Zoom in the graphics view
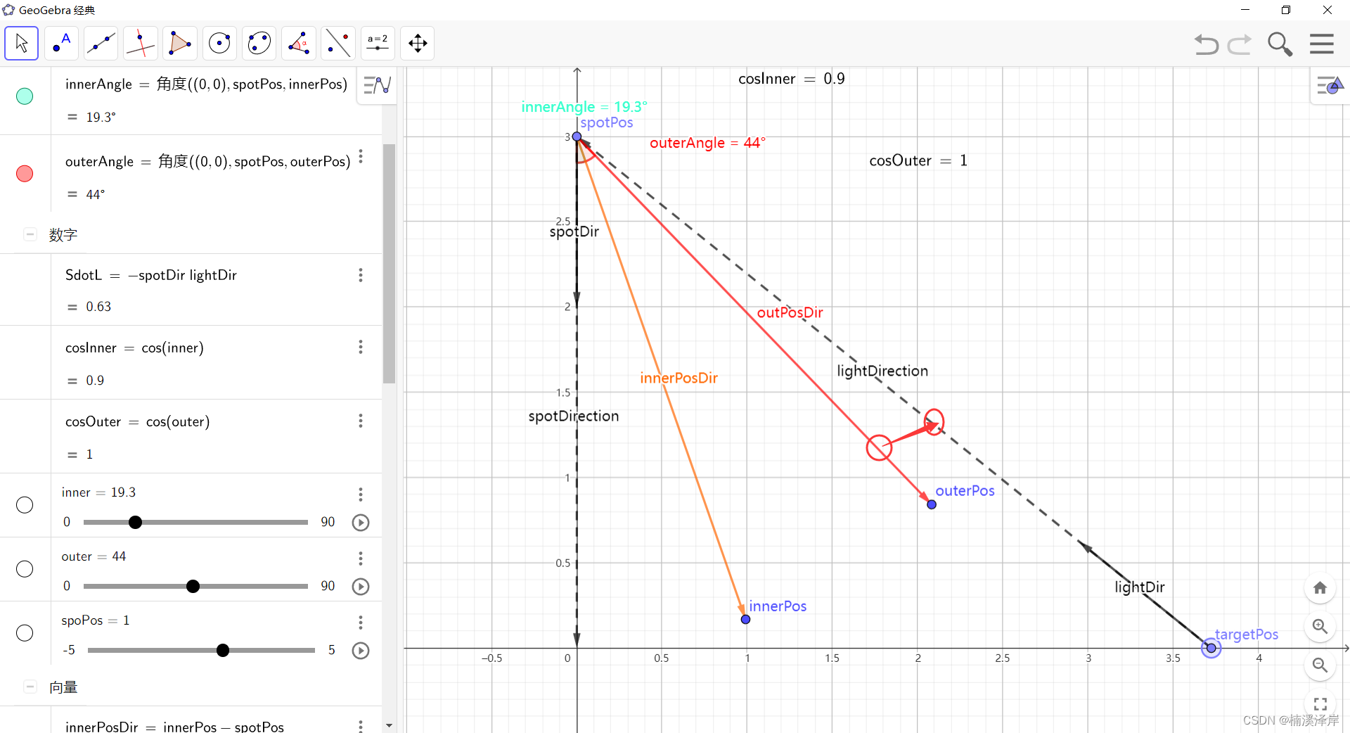This screenshot has width=1350, height=733. tap(1320, 626)
